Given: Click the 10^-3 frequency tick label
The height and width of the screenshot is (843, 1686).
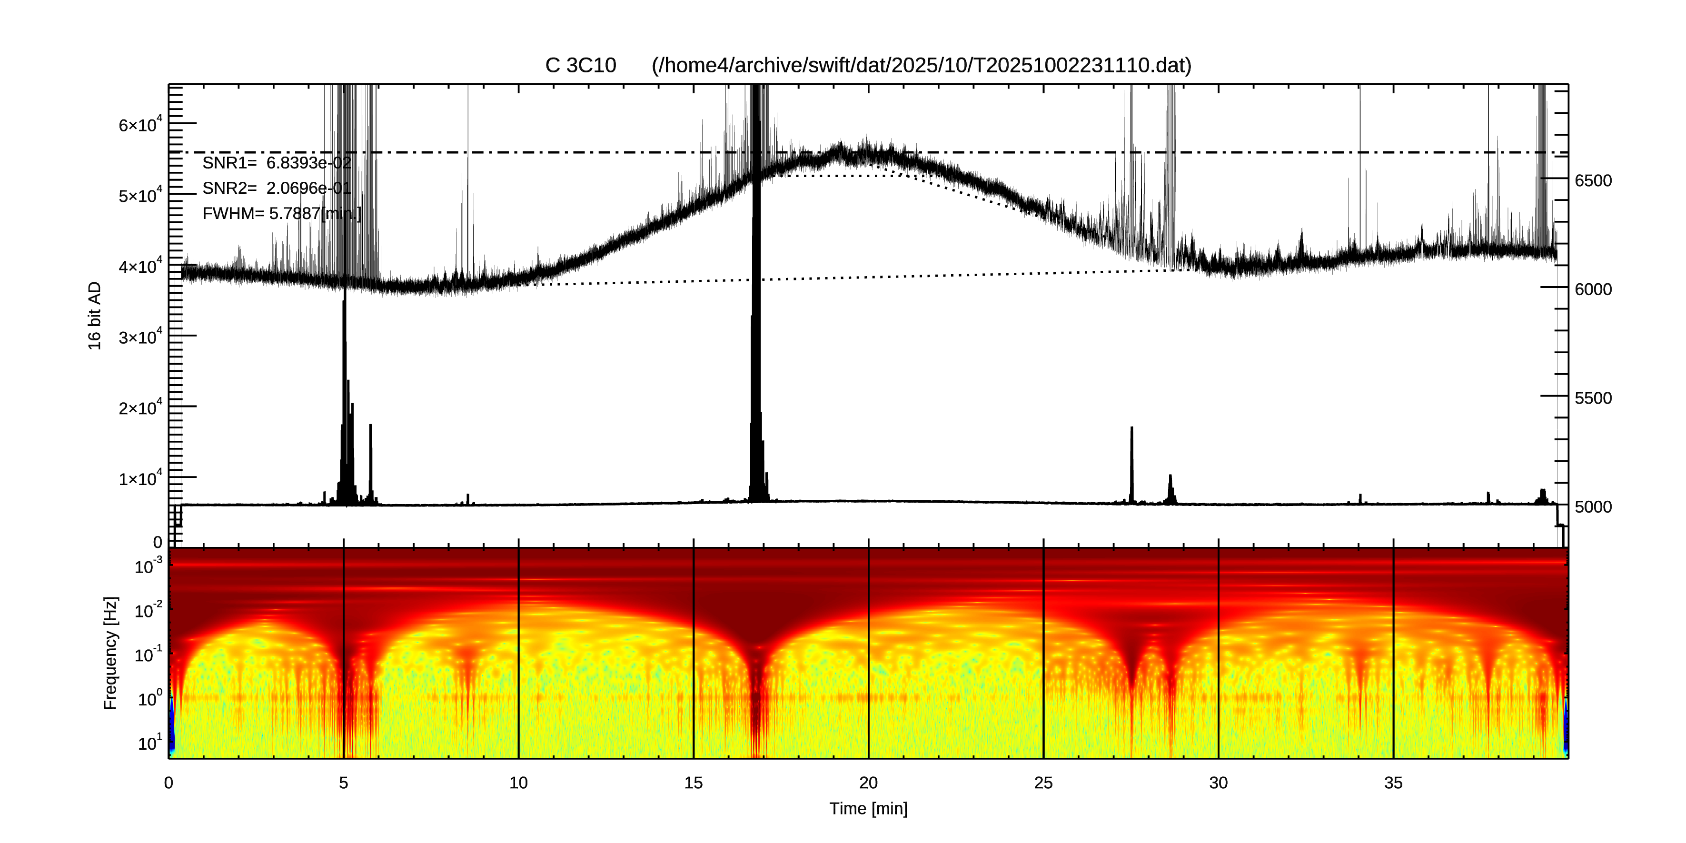Looking at the screenshot, I should 148,567.
